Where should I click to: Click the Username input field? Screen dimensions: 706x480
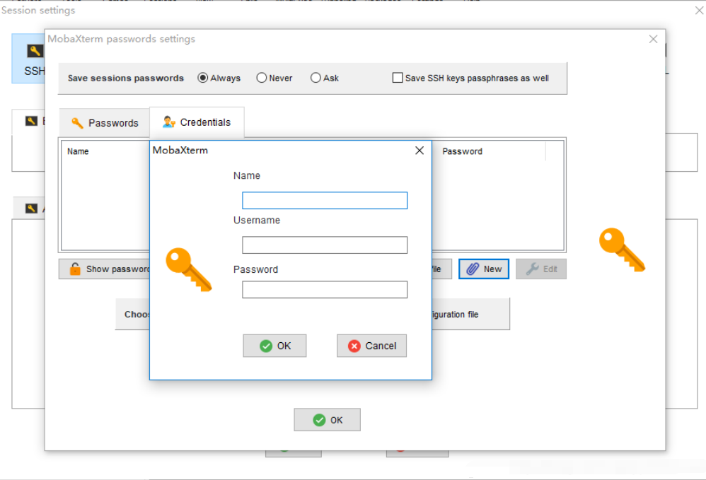click(325, 245)
